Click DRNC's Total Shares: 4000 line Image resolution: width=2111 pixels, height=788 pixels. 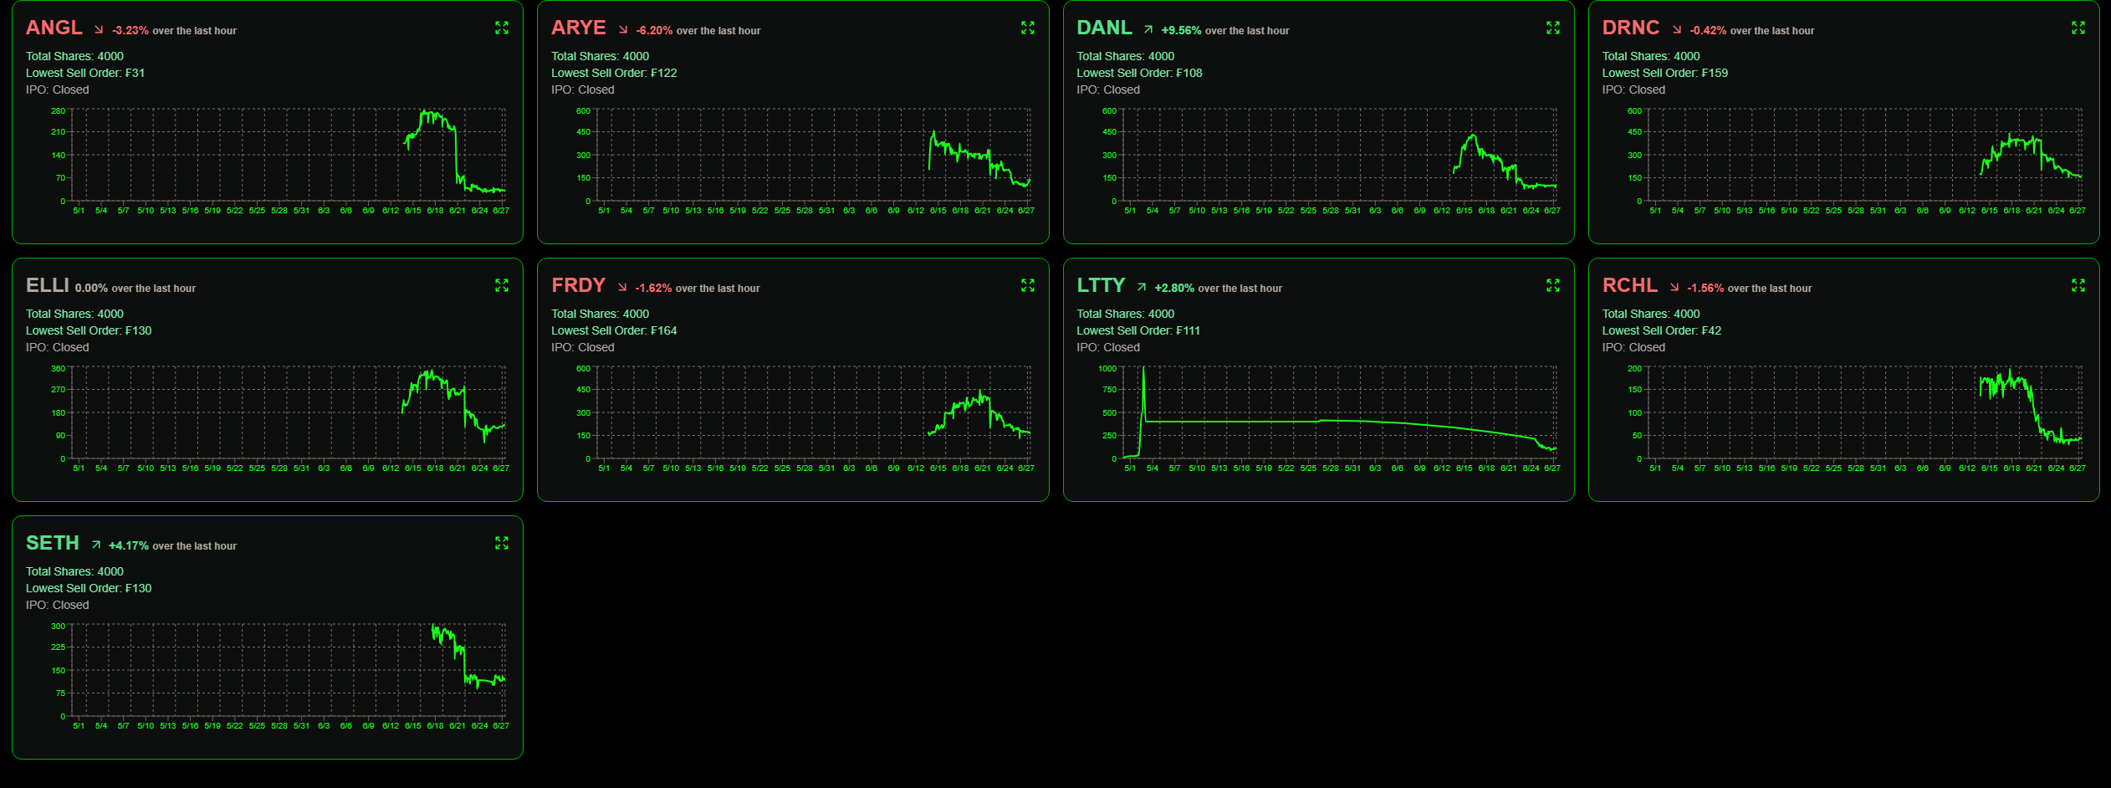pyautogui.click(x=1651, y=56)
